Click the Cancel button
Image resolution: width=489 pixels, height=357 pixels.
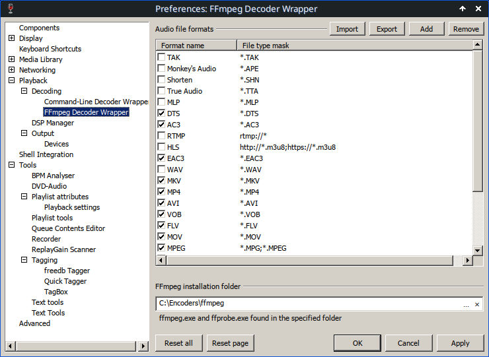pos(408,343)
